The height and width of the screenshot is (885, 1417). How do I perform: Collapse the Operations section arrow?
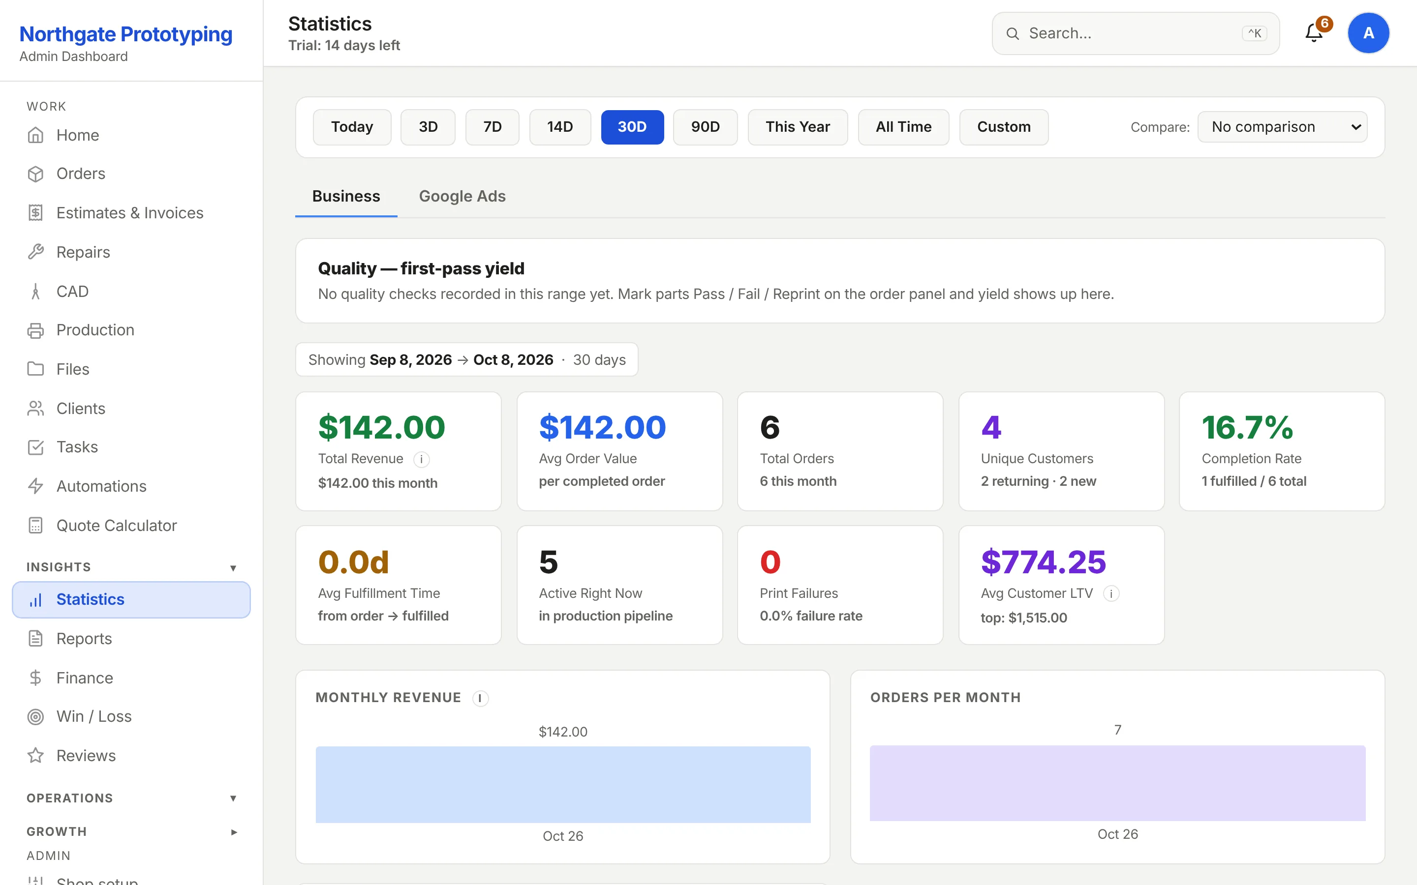coord(233,798)
